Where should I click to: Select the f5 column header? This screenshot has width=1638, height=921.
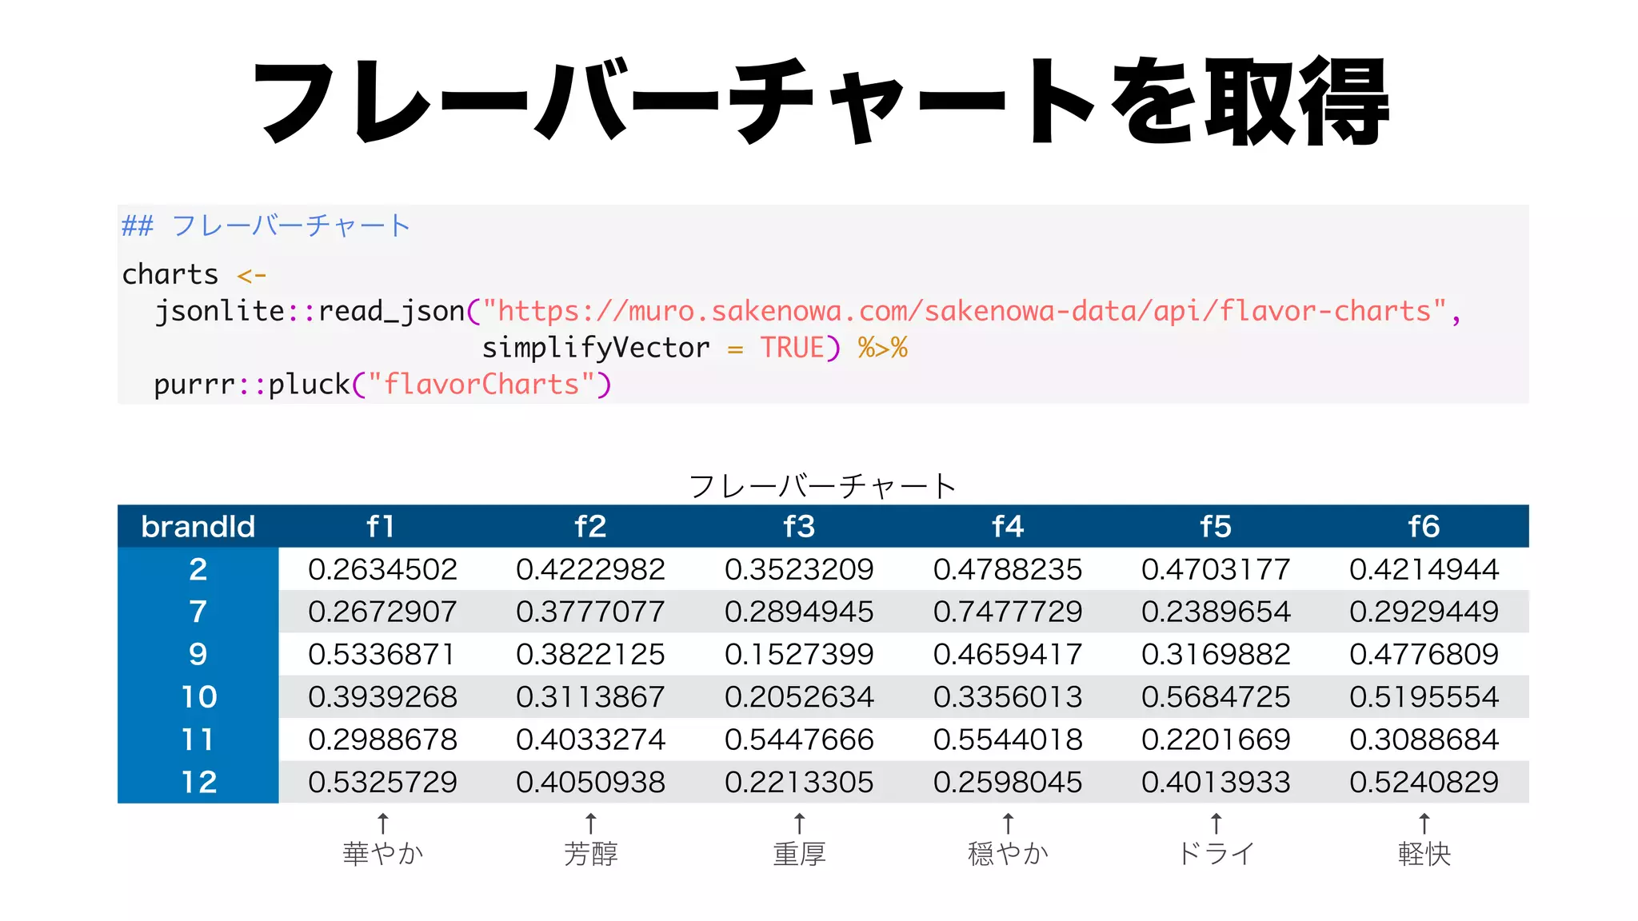(1216, 527)
